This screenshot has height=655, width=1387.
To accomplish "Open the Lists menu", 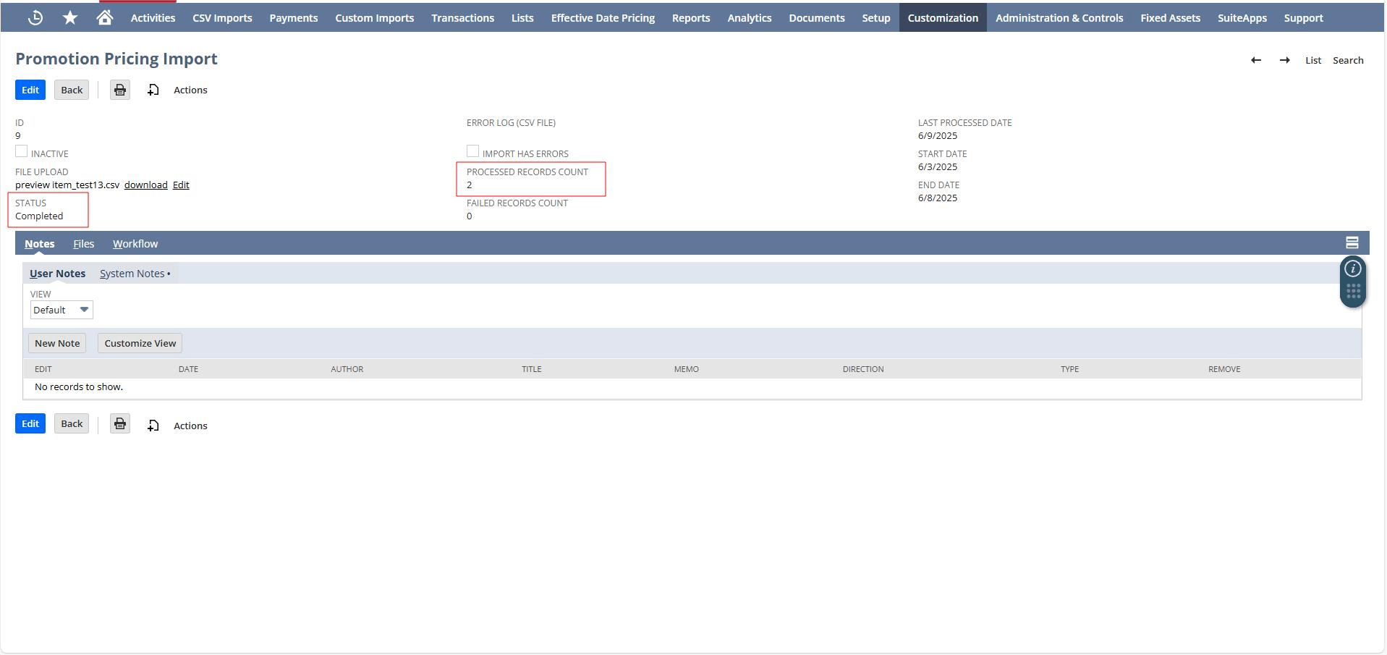I will pyautogui.click(x=522, y=17).
